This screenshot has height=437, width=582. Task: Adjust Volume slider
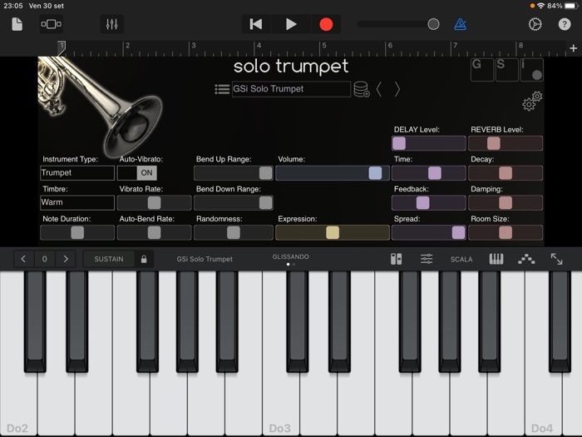point(333,173)
